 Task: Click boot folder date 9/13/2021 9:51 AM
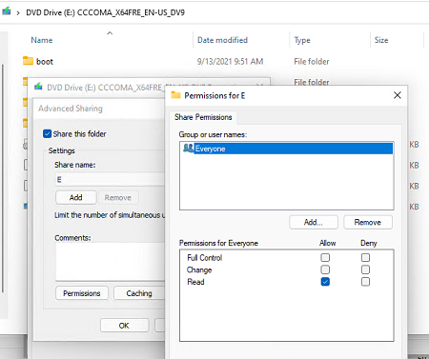pyautogui.click(x=230, y=61)
